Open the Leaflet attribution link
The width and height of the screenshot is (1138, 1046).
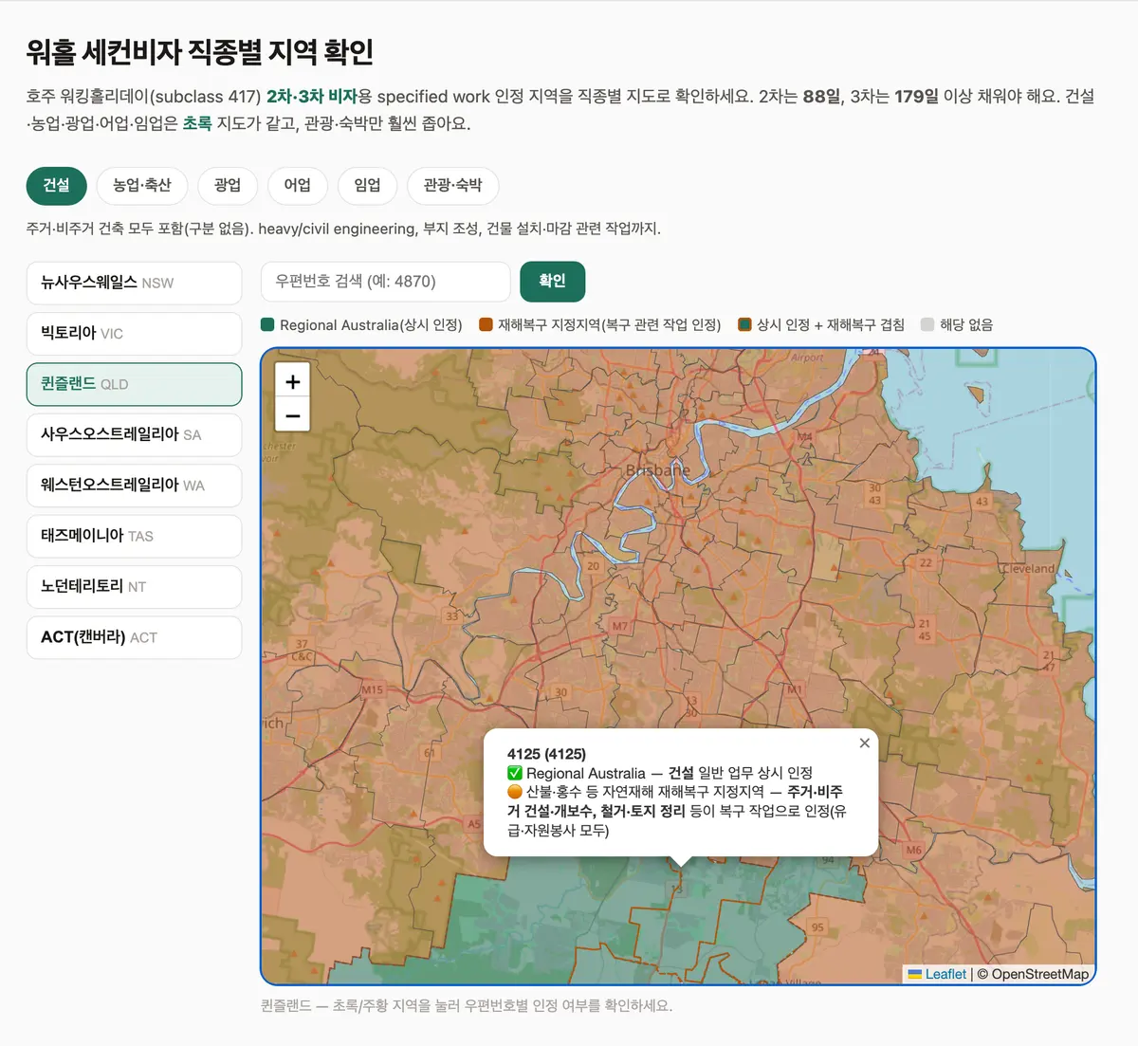point(938,974)
